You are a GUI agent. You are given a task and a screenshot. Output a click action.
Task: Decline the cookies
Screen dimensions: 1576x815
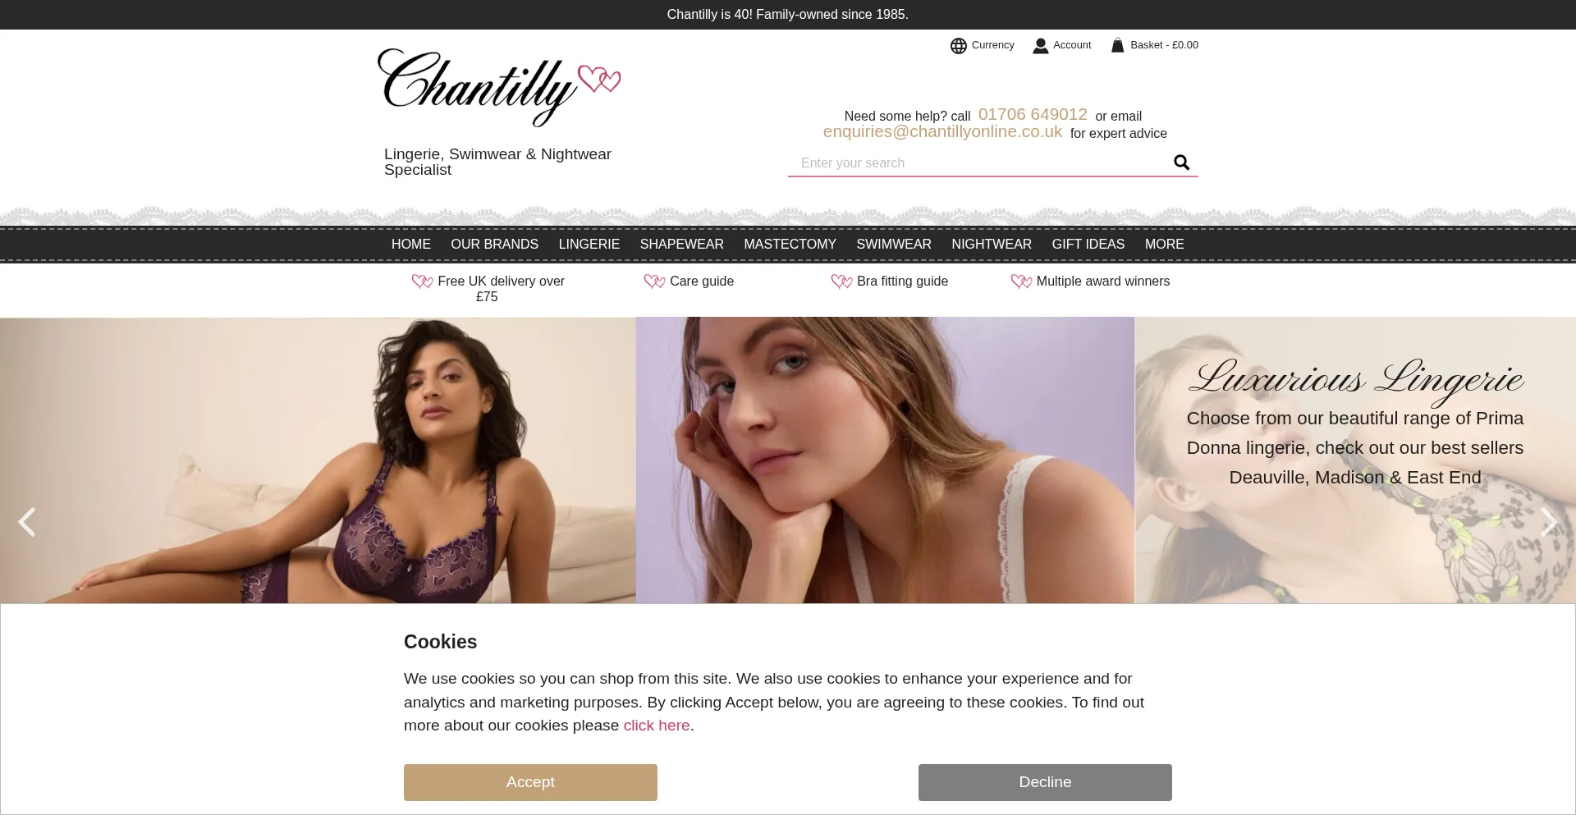[x=1045, y=782]
